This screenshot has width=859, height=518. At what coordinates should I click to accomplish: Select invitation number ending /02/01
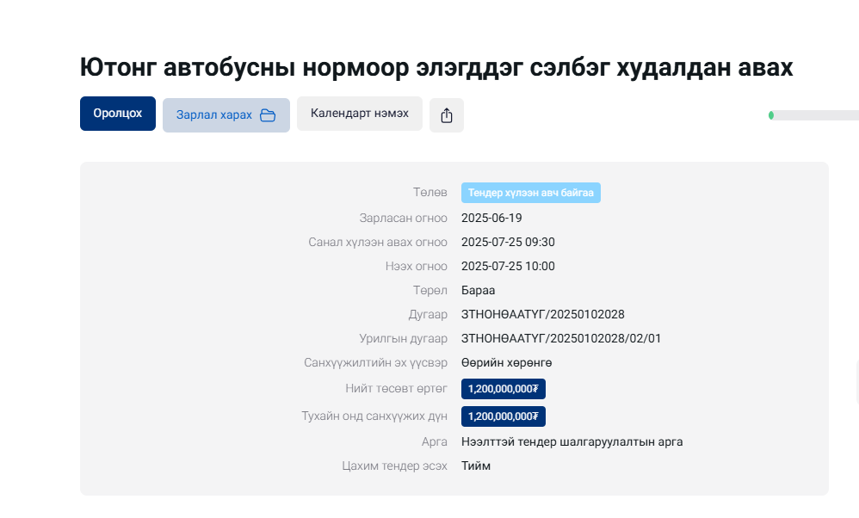point(561,338)
